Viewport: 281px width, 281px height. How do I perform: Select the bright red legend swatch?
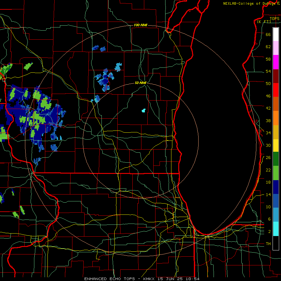coord(276,90)
